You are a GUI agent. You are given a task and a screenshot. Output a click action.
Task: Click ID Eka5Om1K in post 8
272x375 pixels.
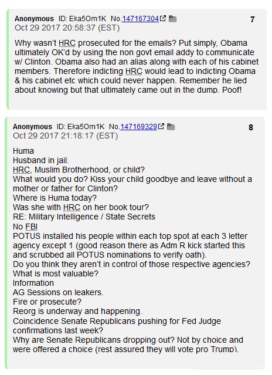pyautogui.click(x=81, y=127)
